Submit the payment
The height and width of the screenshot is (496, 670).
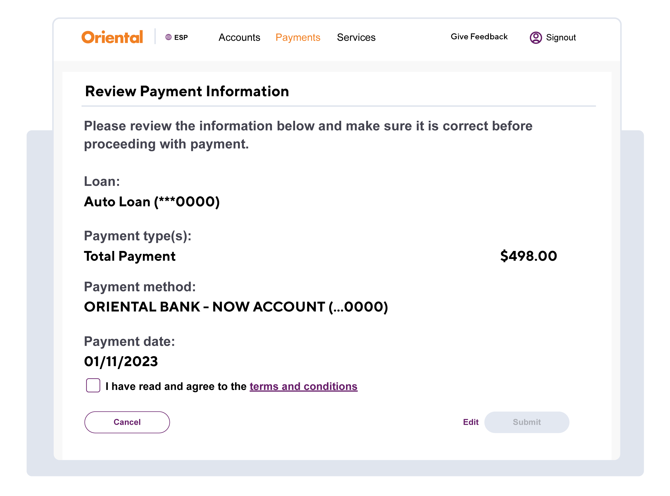click(x=527, y=422)
